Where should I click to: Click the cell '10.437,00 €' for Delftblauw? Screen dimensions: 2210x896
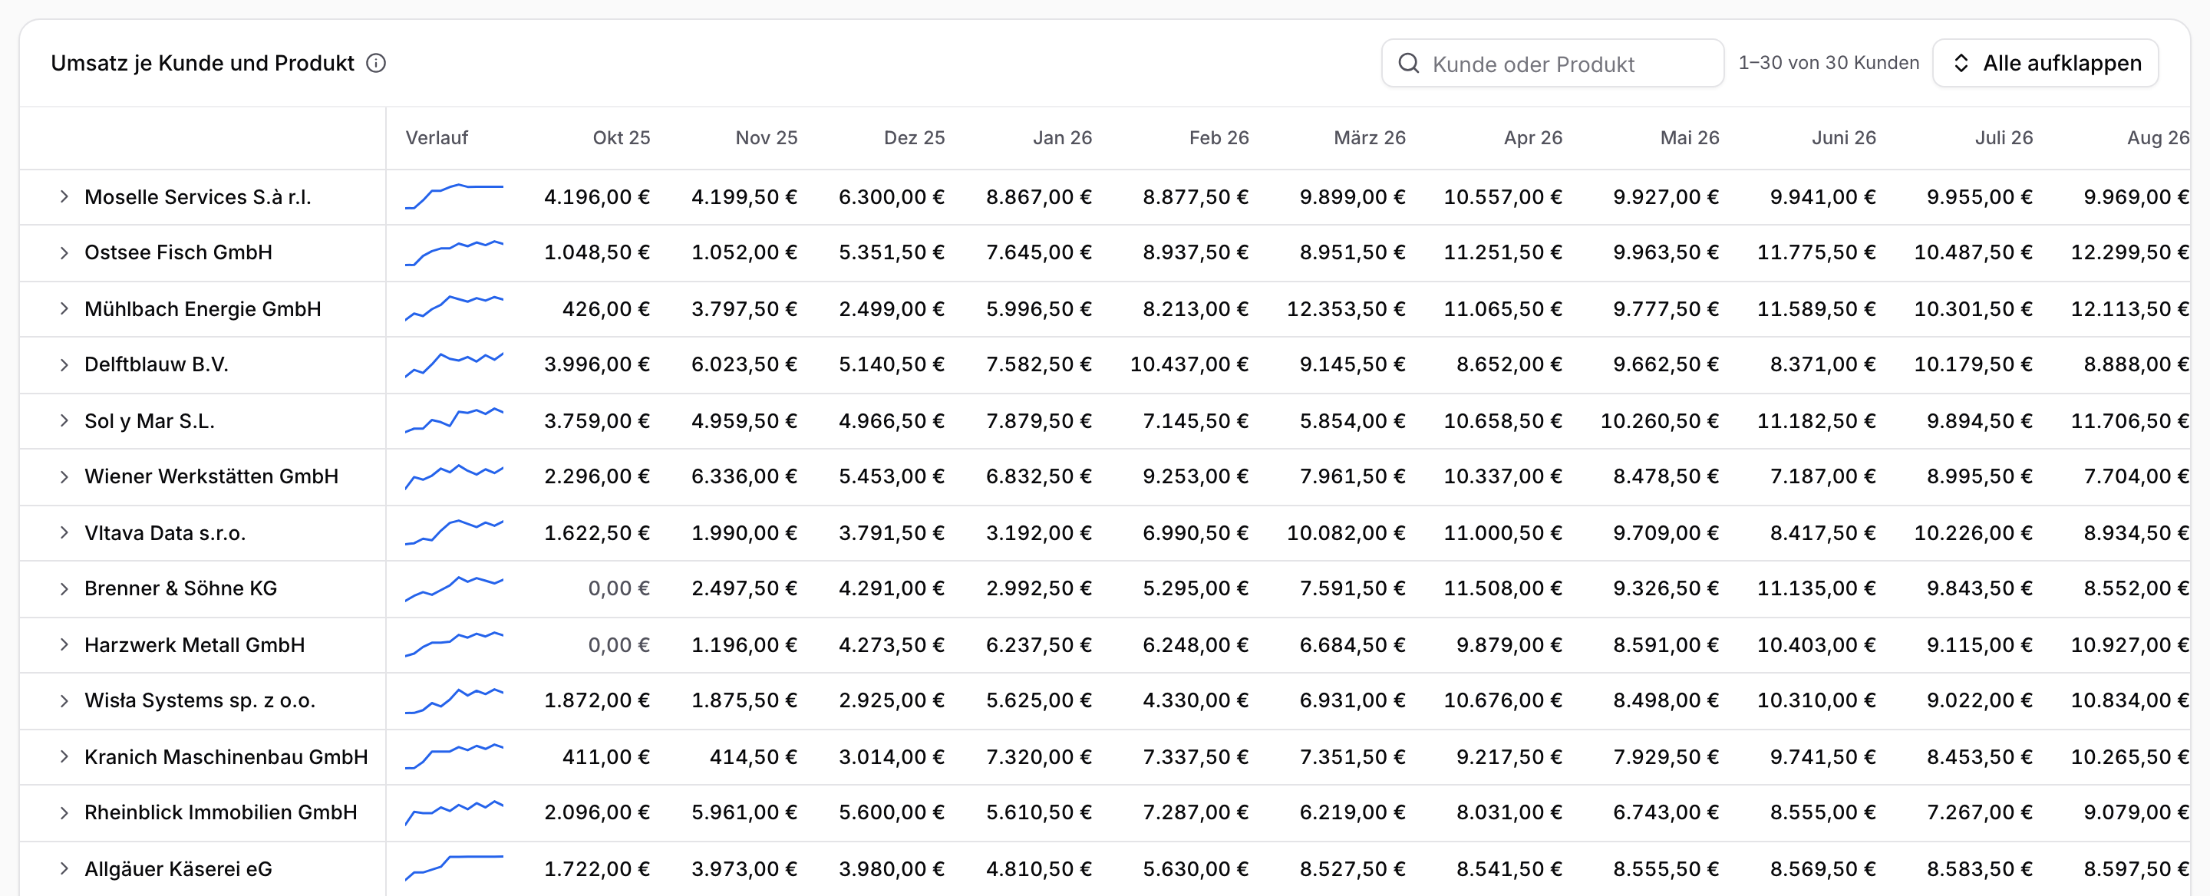point(1189,364)
